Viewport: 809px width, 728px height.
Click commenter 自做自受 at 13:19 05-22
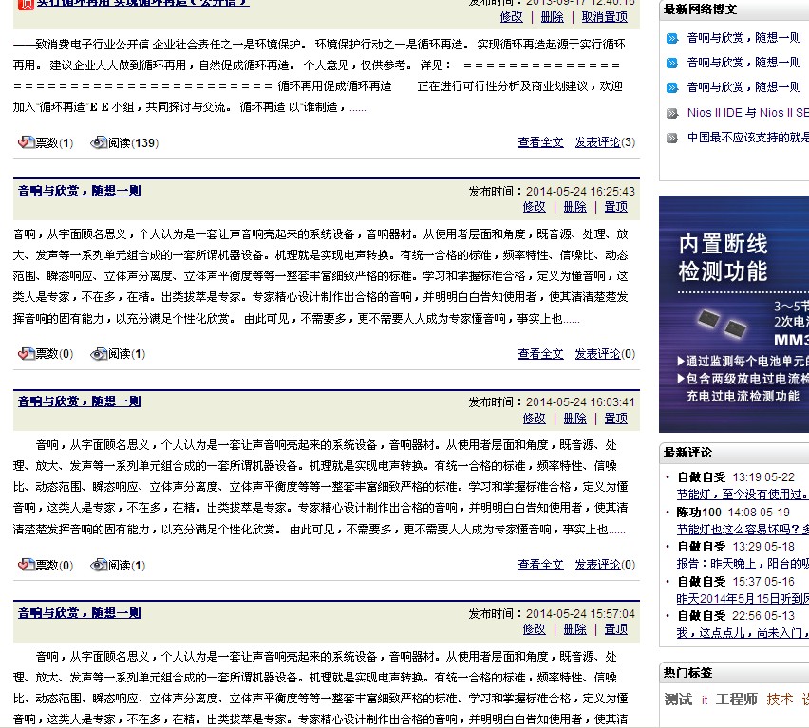coord(701,477)
